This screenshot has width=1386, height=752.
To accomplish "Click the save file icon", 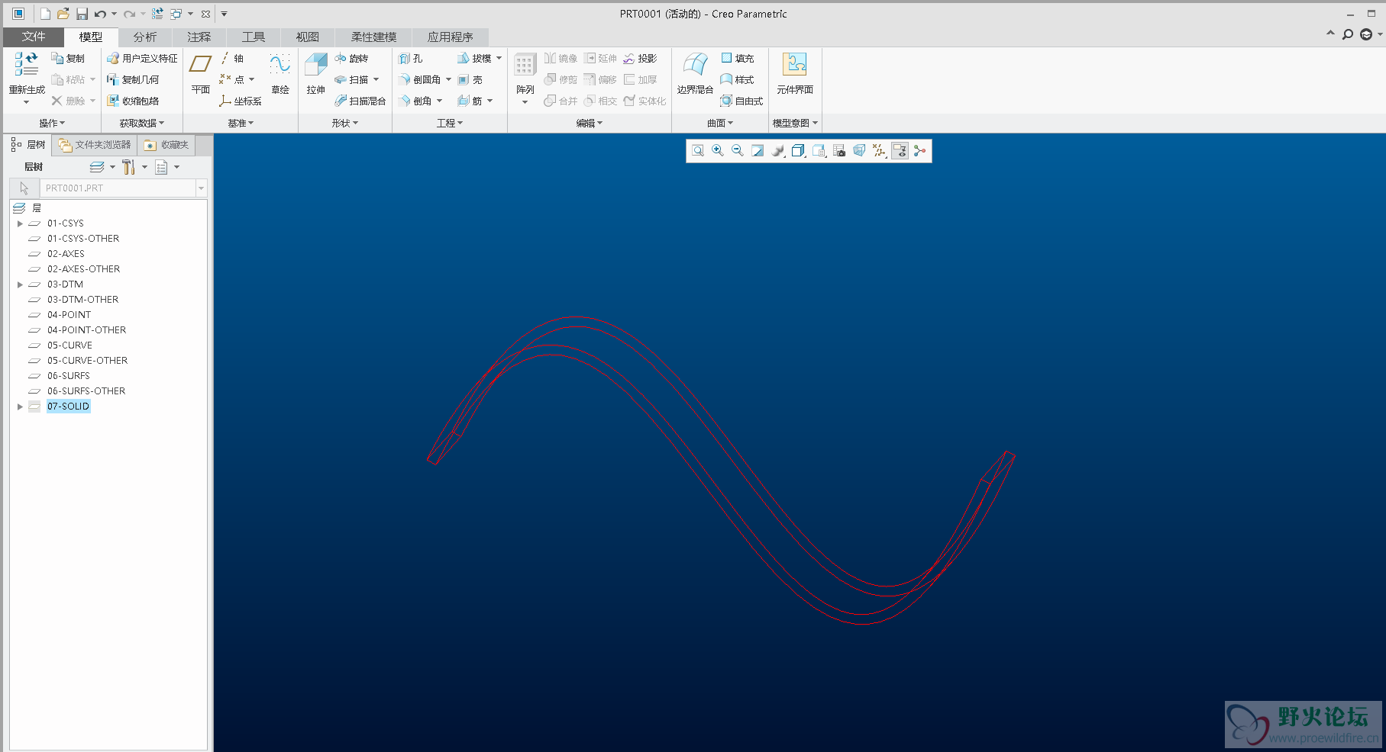I will [82, 14].
